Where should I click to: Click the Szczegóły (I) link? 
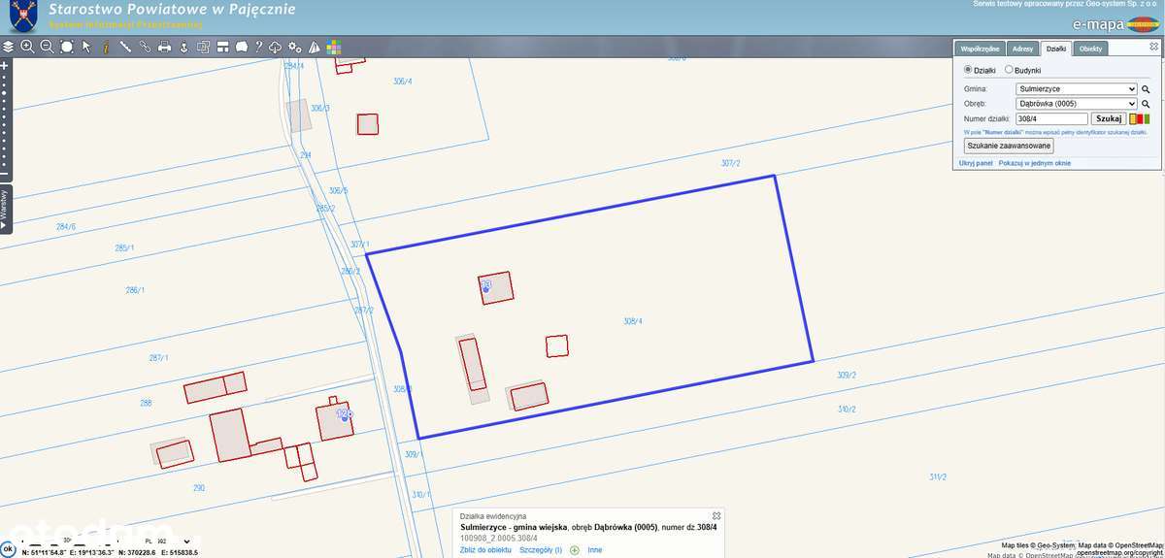[x=541, y=550]
